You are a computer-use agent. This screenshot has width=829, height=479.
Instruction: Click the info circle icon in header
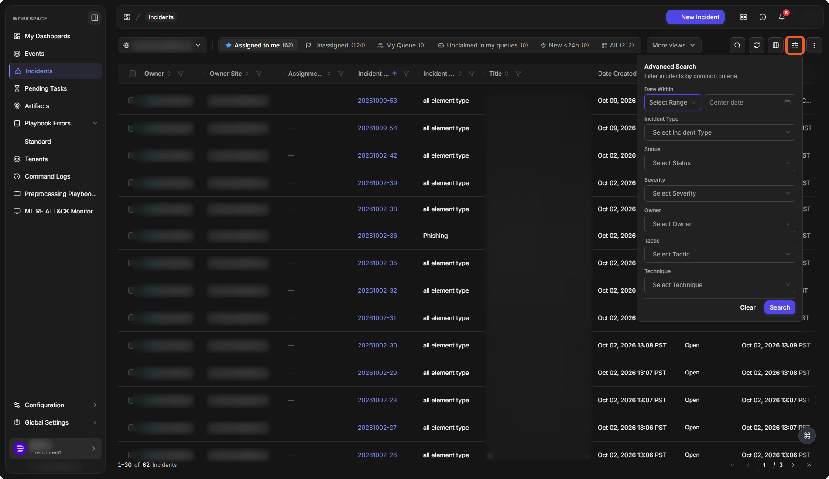coord(763,17)
